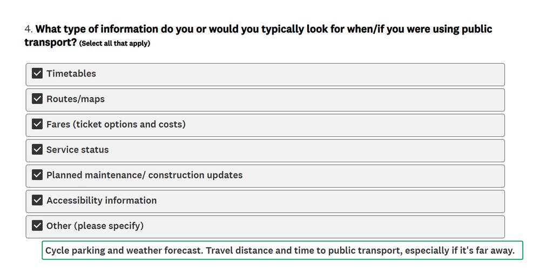Click the 'Service status' label text
The width and height of the screenshot is (540, 270).
pos(77,150)
